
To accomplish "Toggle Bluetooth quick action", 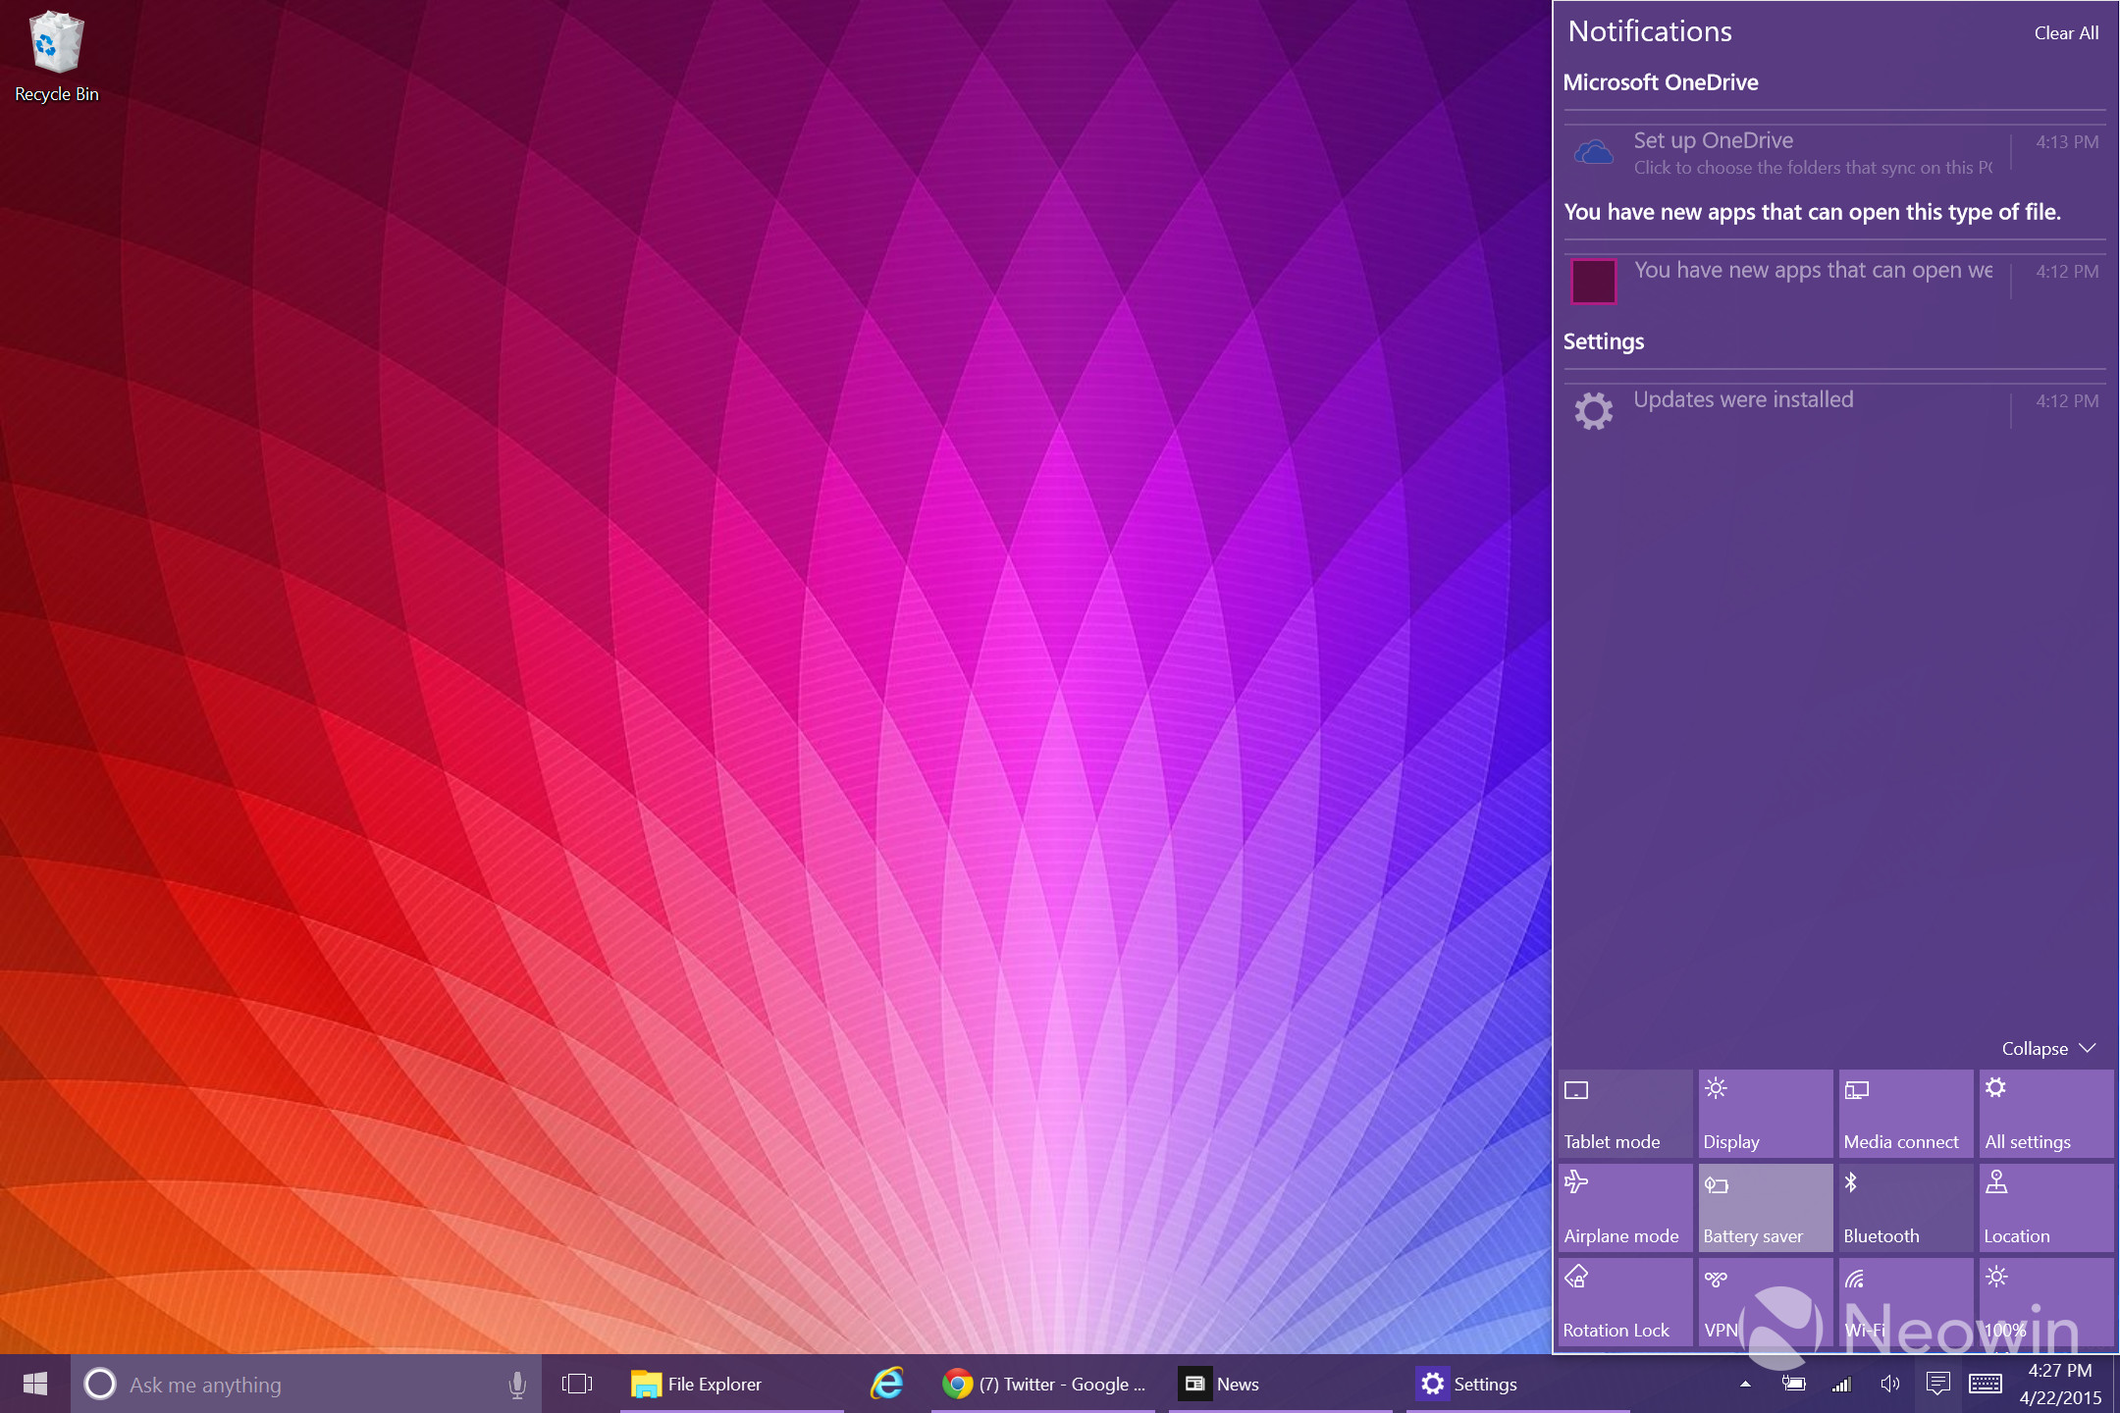I will point(1905,1208).
